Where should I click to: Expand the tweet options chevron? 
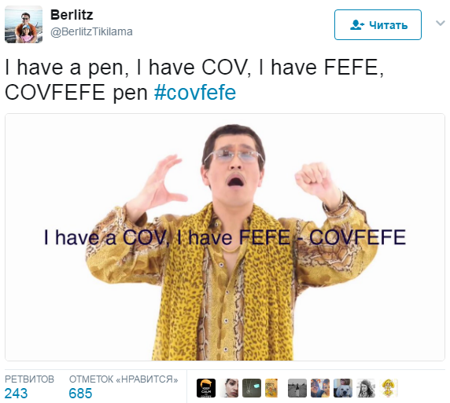(x=440, y=23)
